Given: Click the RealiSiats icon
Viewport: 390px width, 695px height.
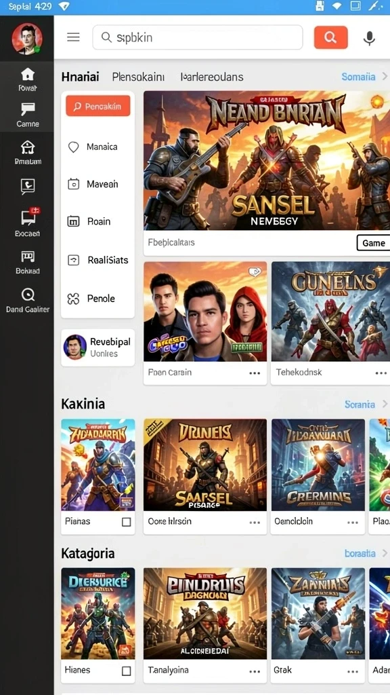Looking at the screenshot, I should (x=73, y=260).
